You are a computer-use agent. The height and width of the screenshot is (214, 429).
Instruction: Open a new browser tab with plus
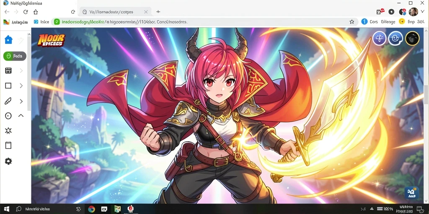click(158, 12)
